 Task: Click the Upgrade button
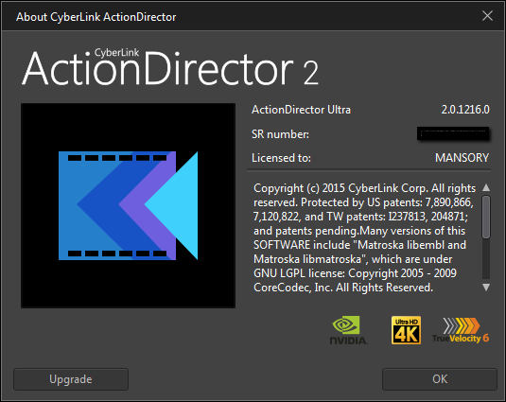[x=71, y=379]
